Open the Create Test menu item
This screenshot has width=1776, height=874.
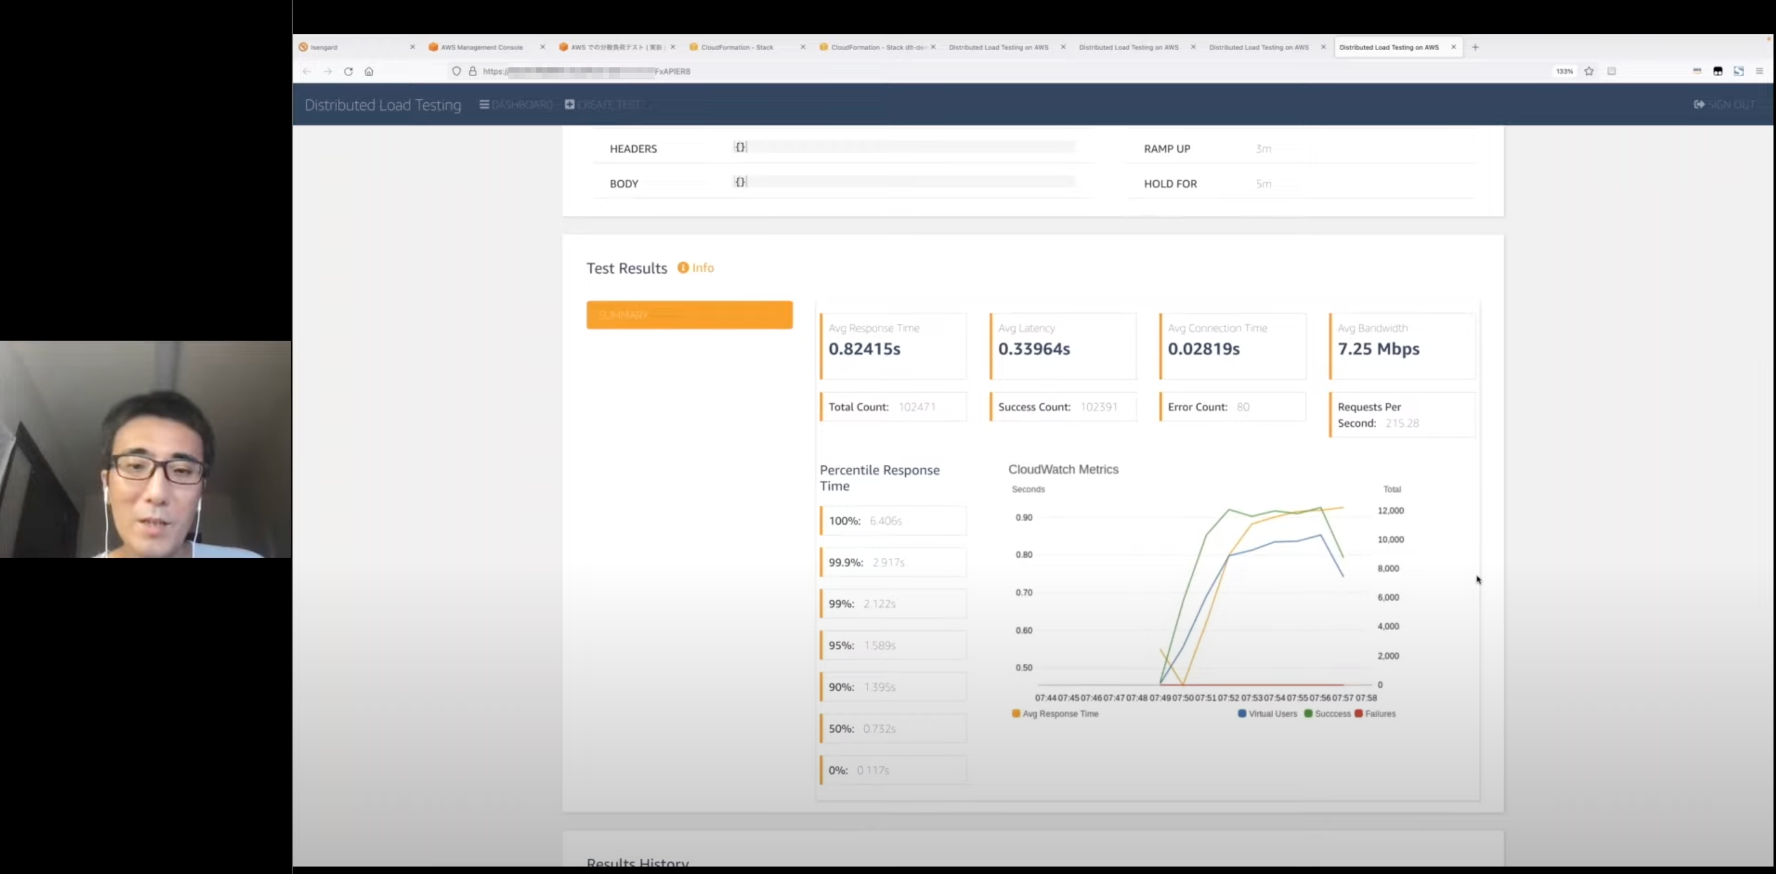point(603,105)
